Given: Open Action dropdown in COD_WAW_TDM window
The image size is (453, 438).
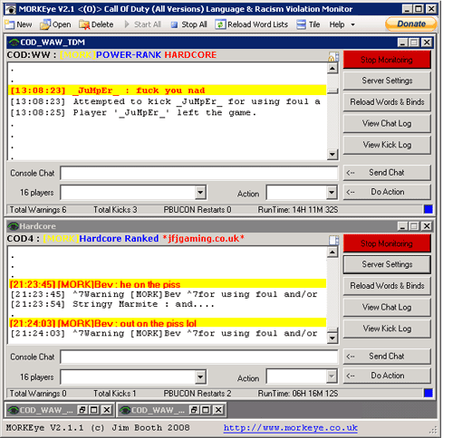Looking at the screenshot, I should coord(332,193).
